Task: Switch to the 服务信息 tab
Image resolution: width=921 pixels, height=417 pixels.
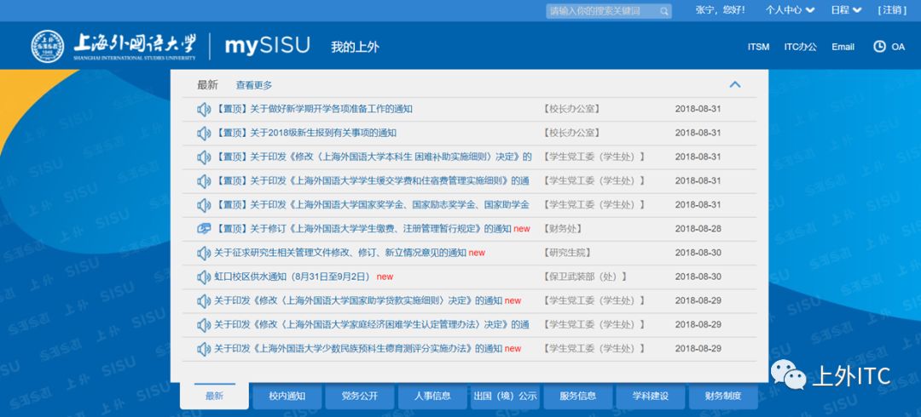Action: click(578, 396)
